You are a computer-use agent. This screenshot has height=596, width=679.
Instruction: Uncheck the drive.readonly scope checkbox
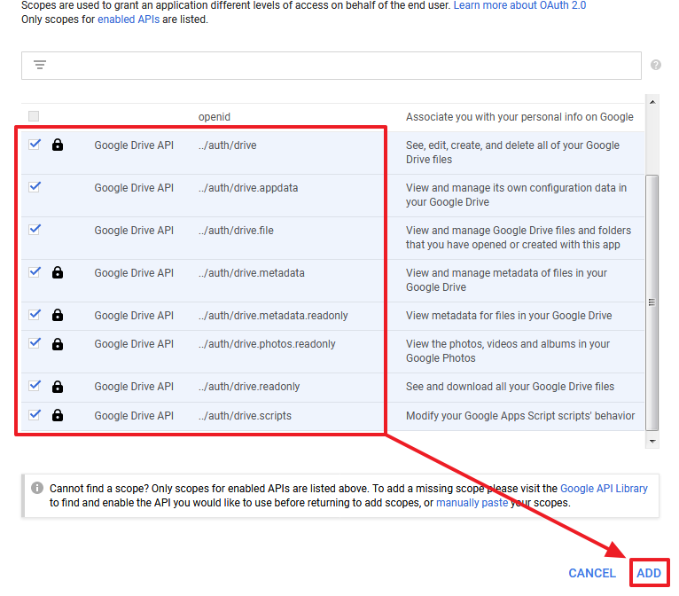pyautogui.click(x=35, y=386)
